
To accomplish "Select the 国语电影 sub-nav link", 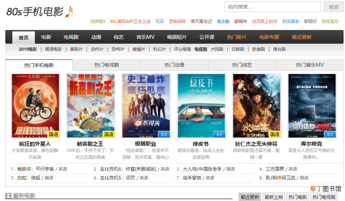I will pos(54,49).
